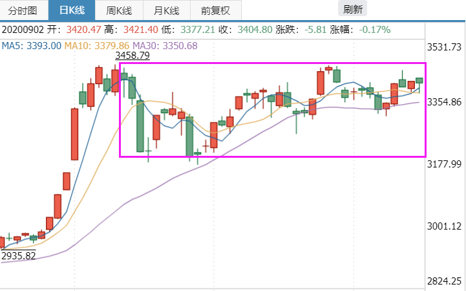Click the 3458.79 high price marker
Screen dimensions: 466x291
(132, 56)
